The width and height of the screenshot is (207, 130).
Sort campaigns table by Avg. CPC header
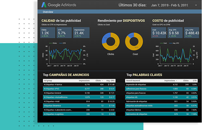coord(111,81)
